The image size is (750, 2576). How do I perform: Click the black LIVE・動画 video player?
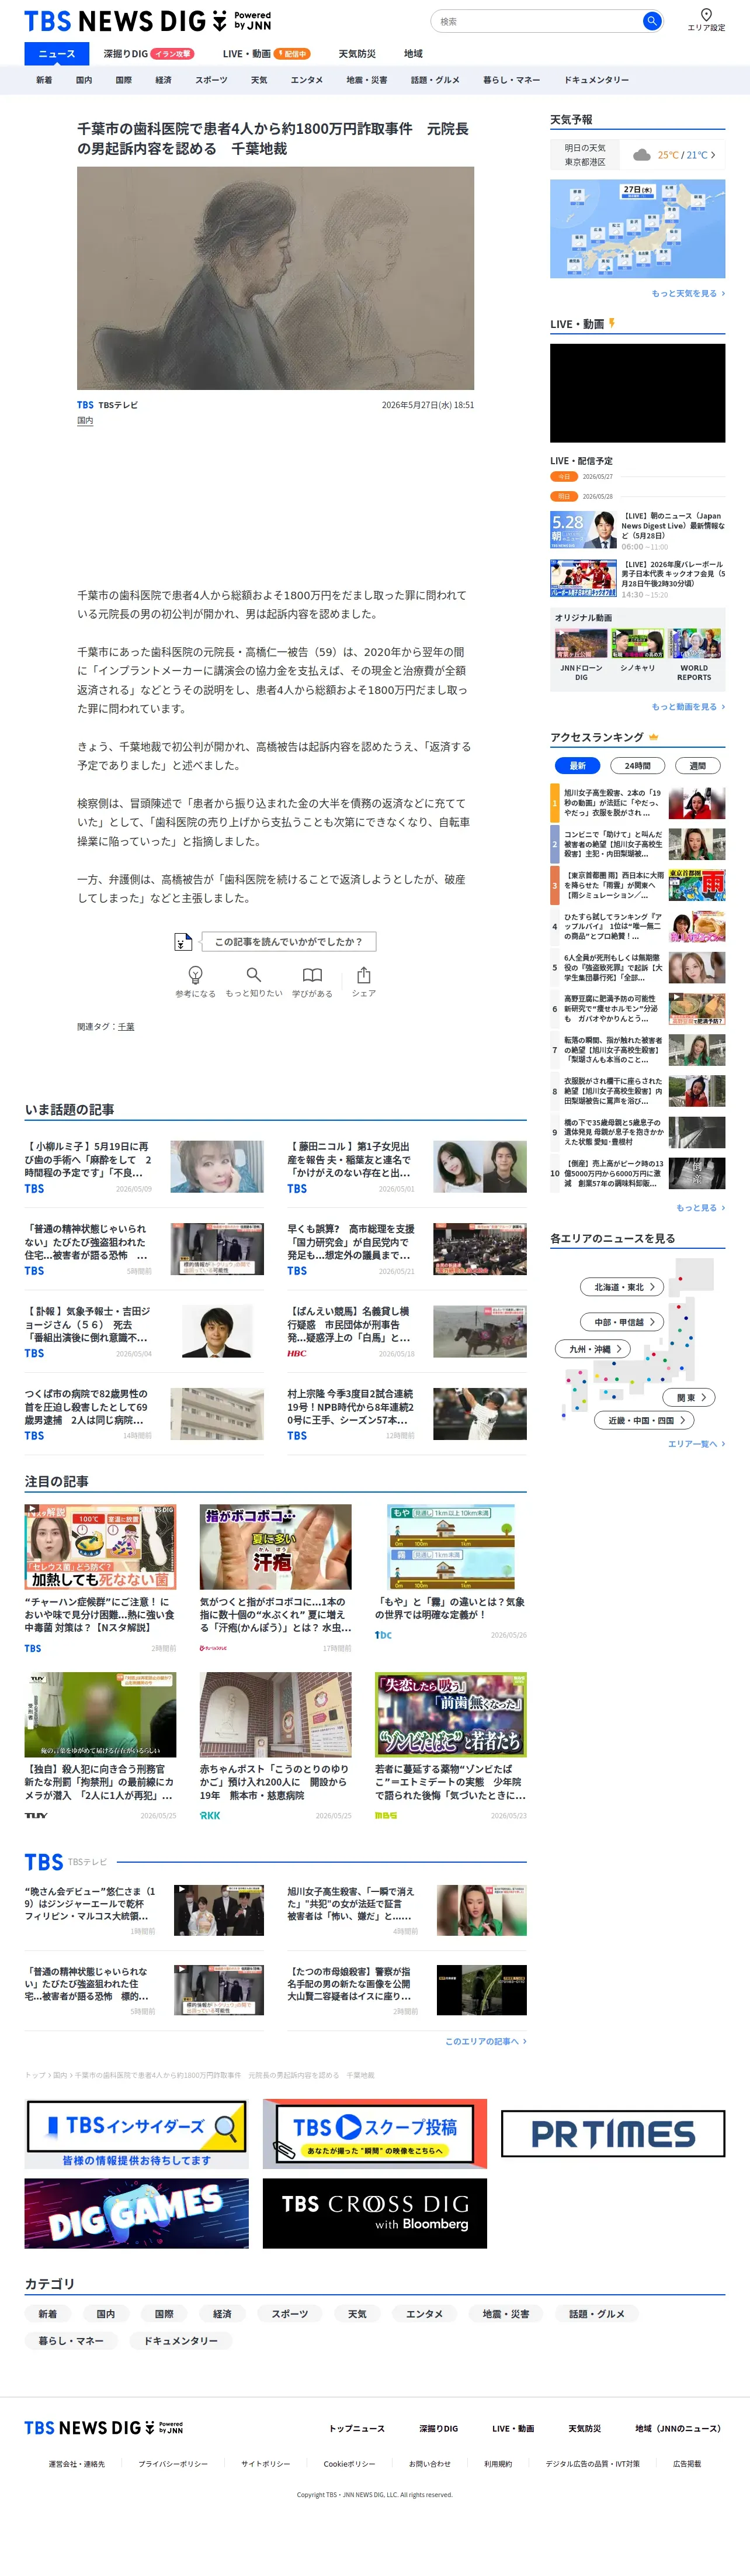click(637, 393)
